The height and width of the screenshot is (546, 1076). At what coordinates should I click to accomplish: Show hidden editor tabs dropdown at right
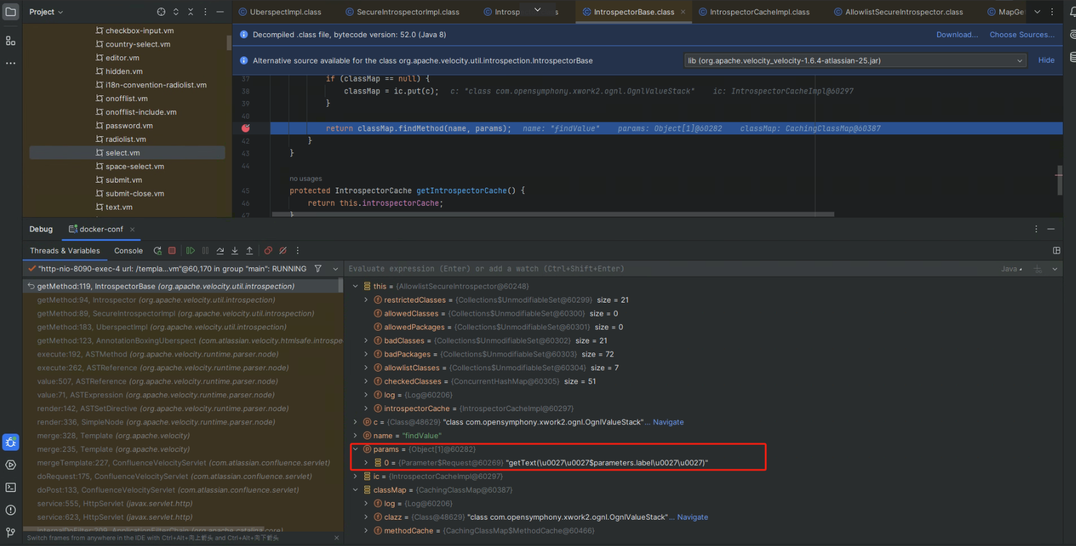point(1037,12)
